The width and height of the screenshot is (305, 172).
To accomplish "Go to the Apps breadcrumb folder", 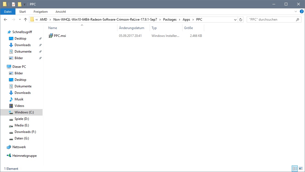I will pyautogui.click(x=186, y=20).
